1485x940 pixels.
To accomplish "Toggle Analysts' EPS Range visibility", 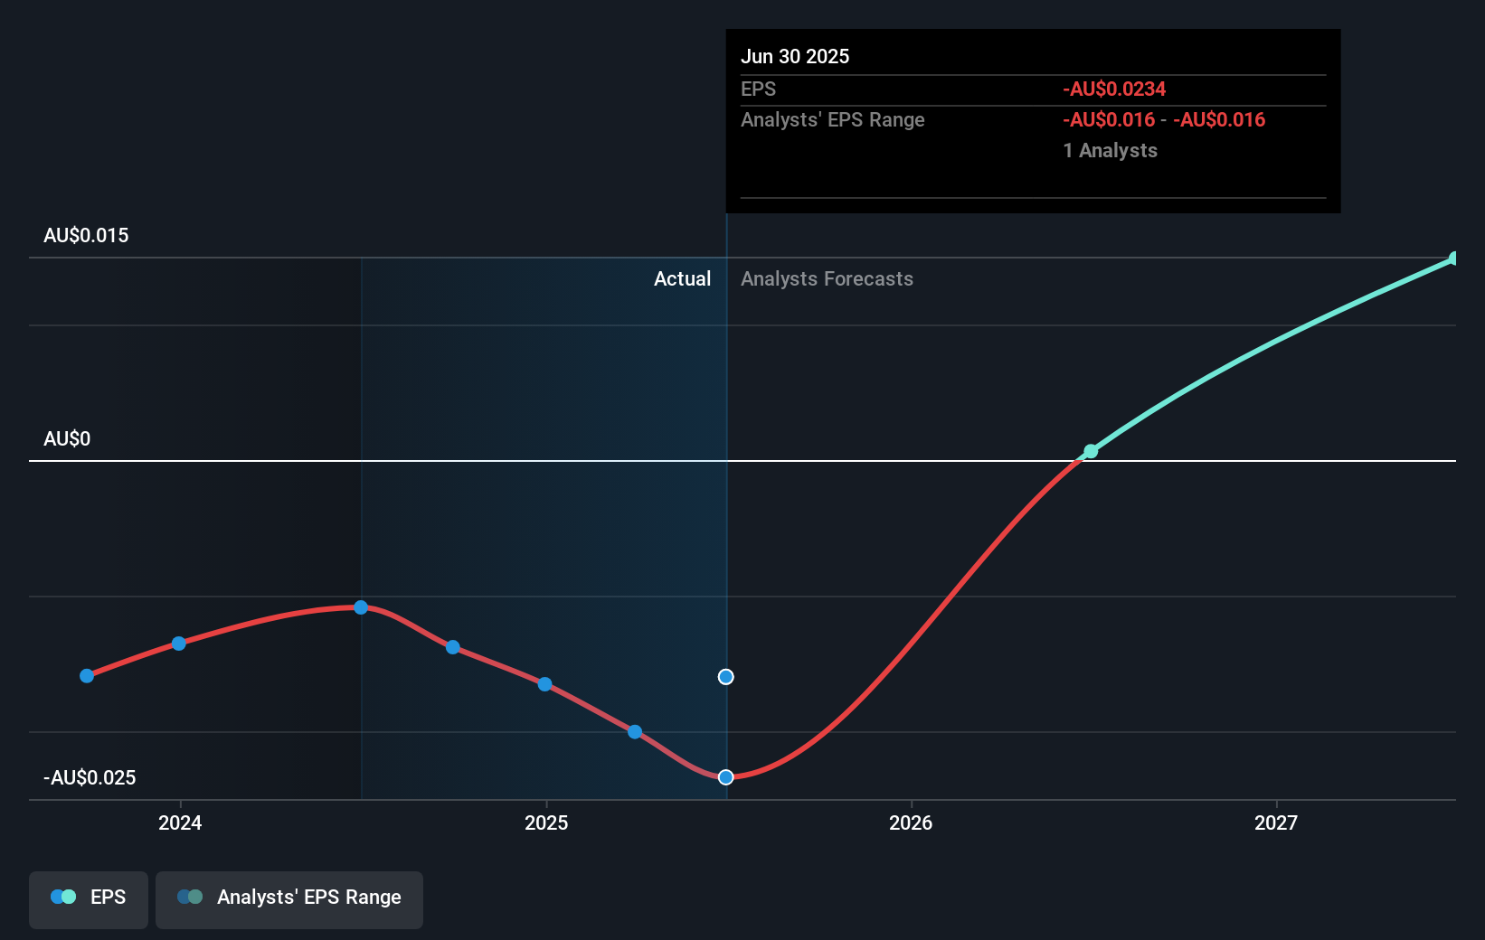I will pos(288,898).
